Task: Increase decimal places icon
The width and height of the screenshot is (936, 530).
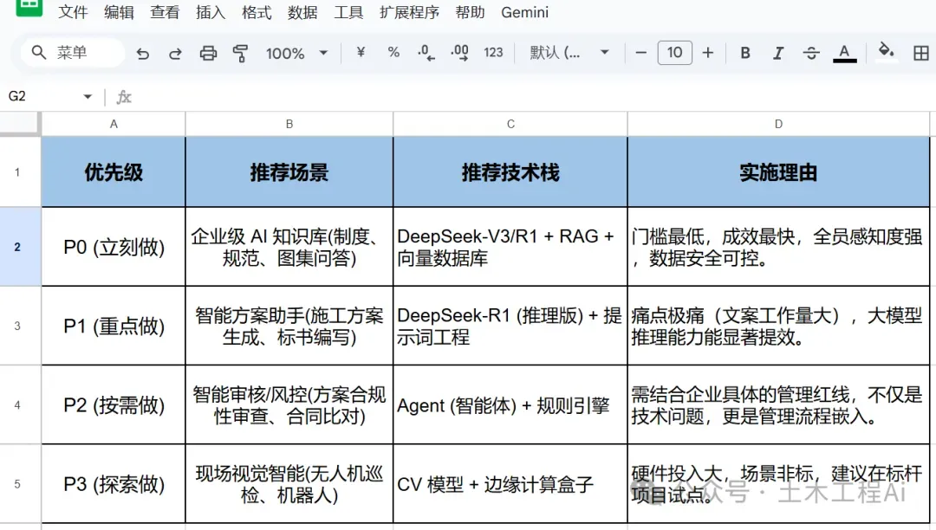Action: 459,53
